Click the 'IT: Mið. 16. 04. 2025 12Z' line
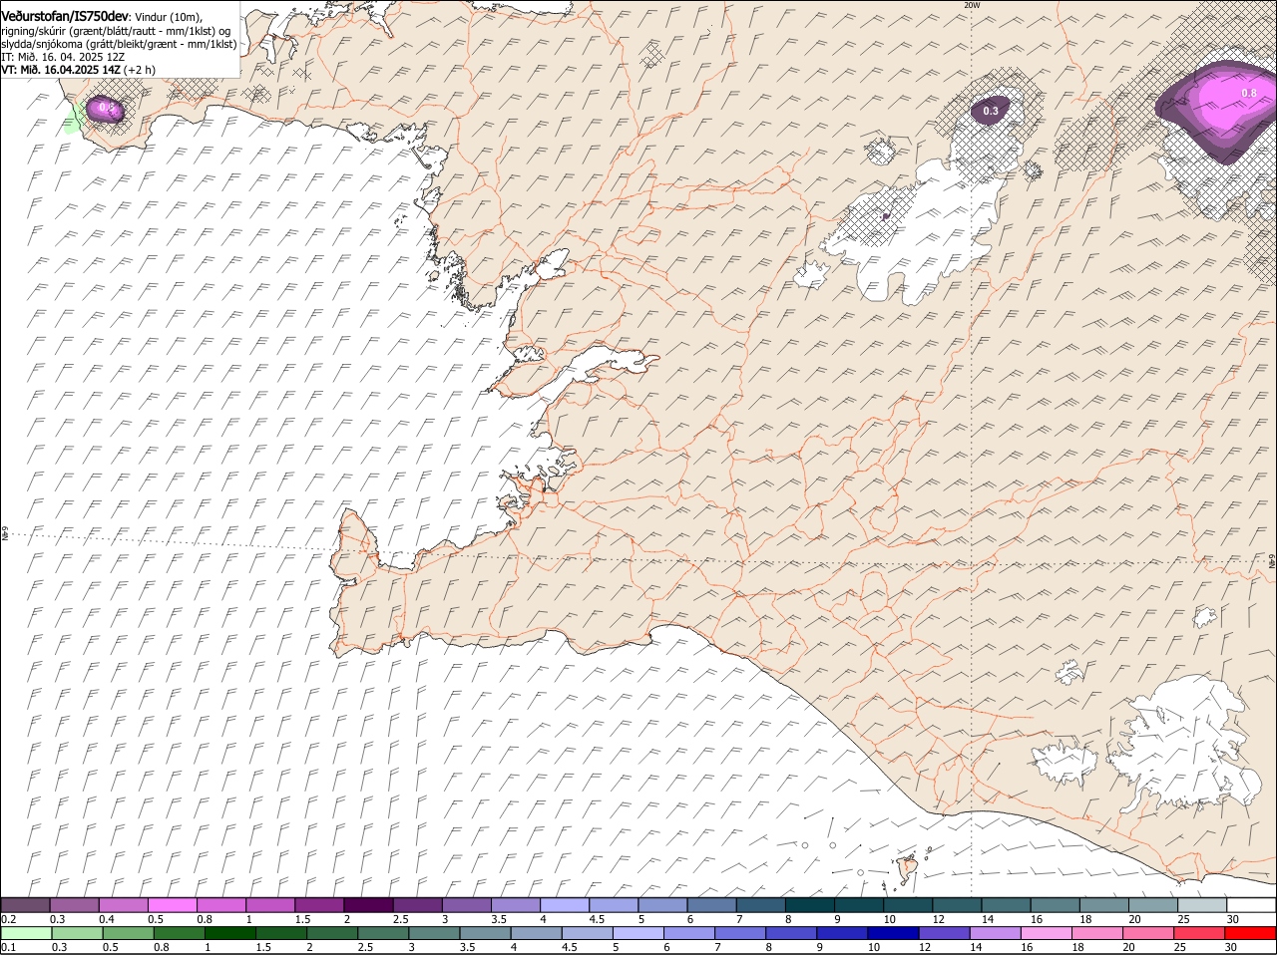Viewport: 1277px width, 955px height. 63,57
